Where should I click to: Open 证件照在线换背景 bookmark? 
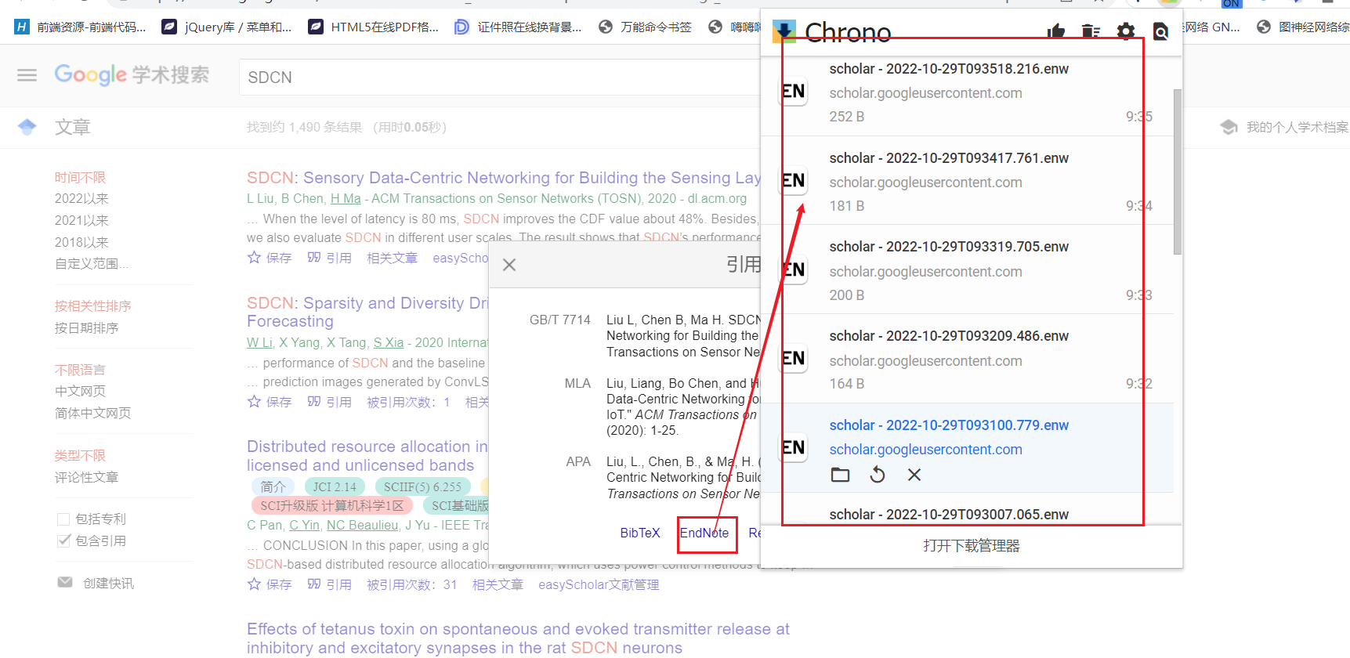(x=518, y=27)
